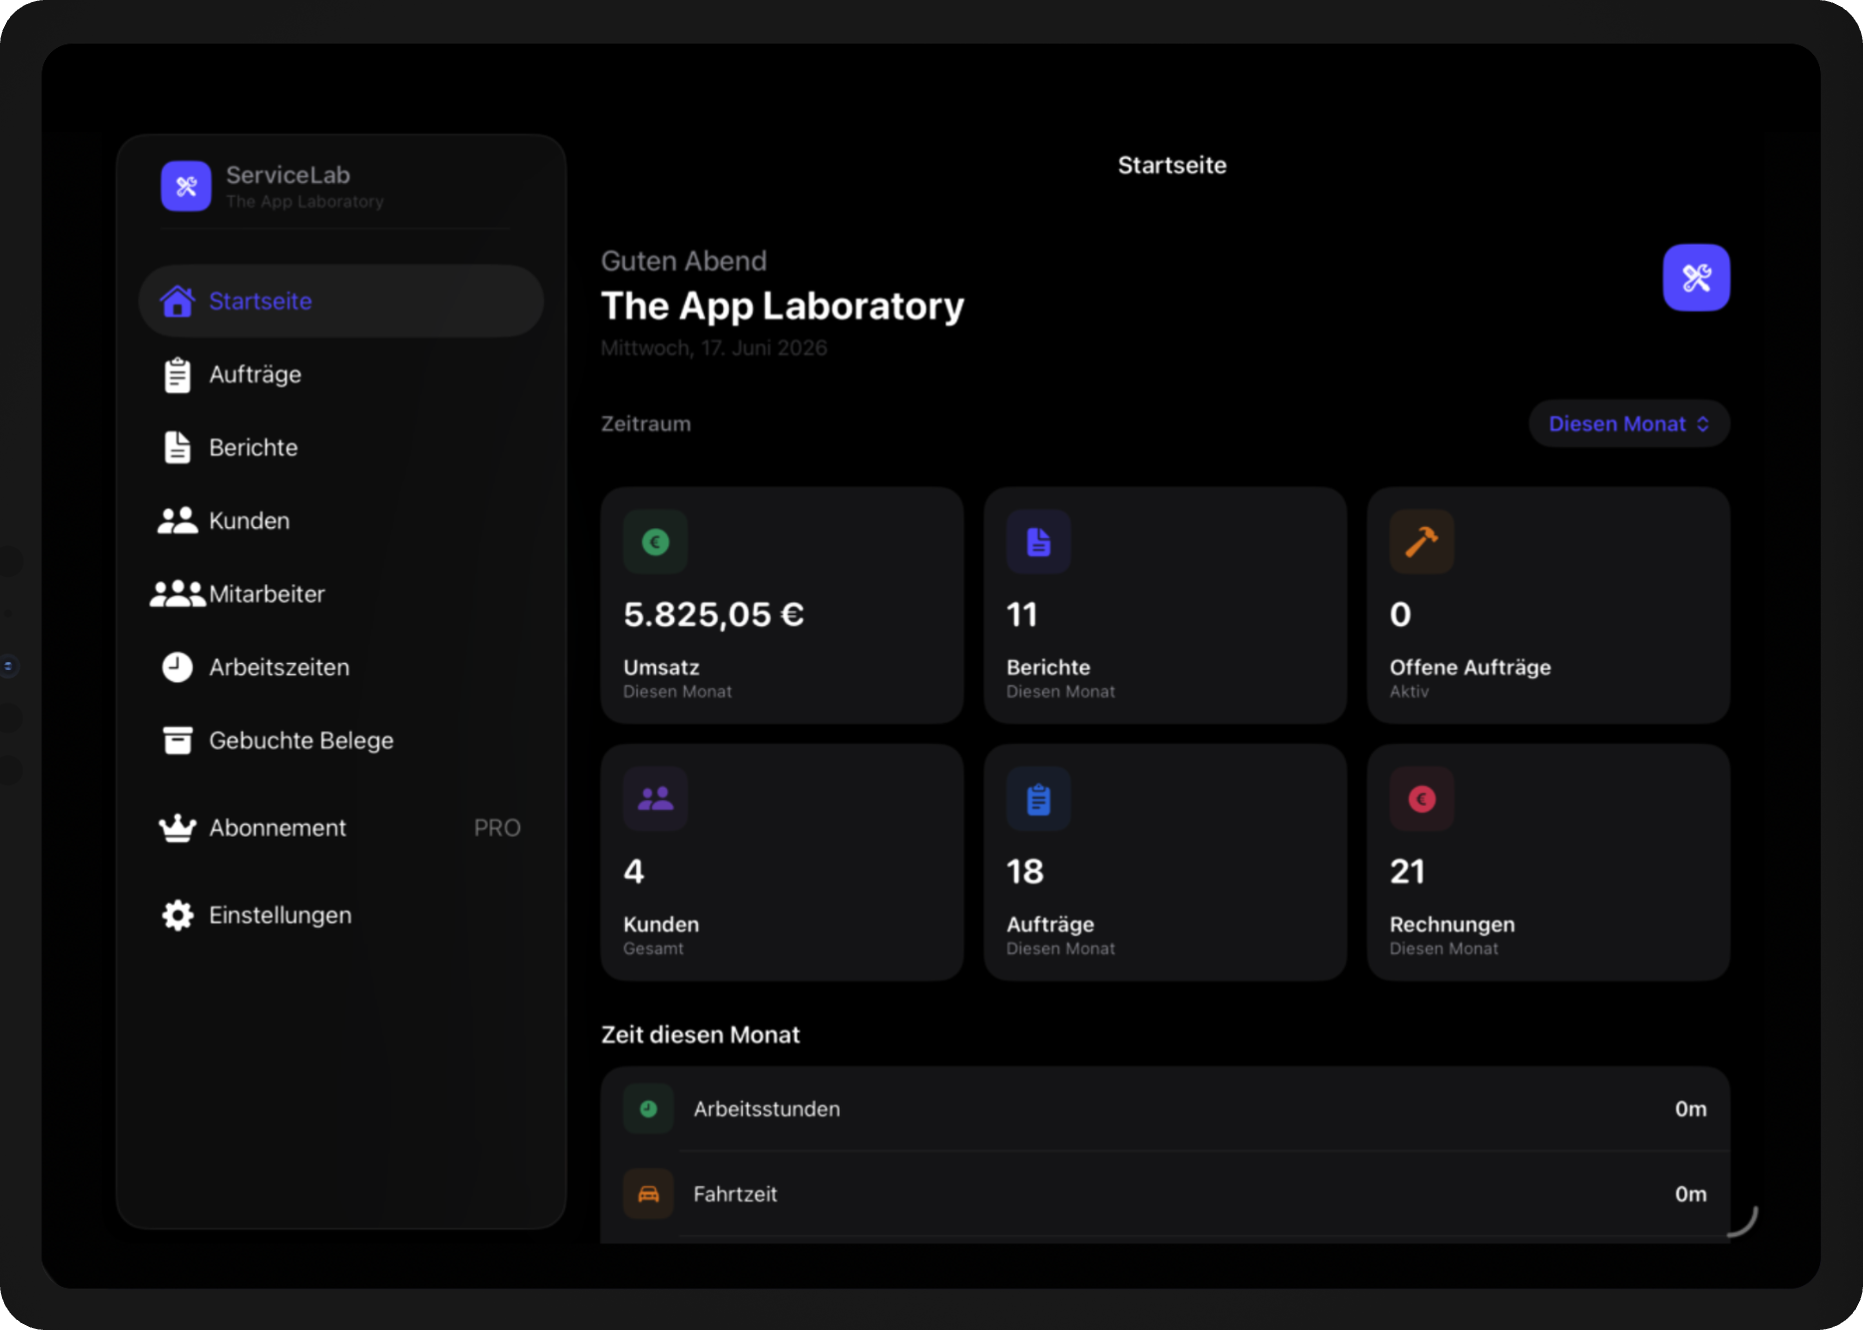The image size is (1863, 1330).
Task: Open the card showing 21 Rechnungen
Action: [1549, 862]
